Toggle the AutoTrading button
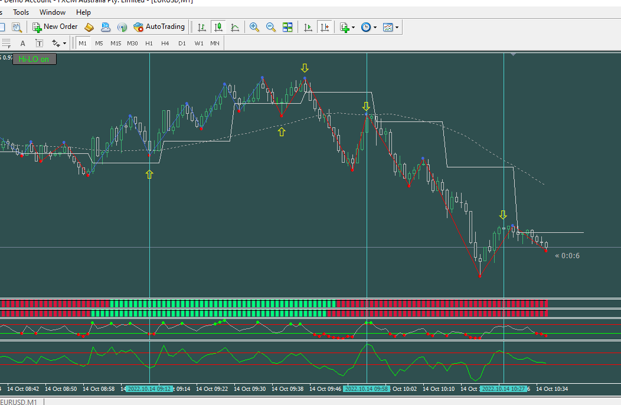Screen dimensions: 621x405 [x=159, y=27]
